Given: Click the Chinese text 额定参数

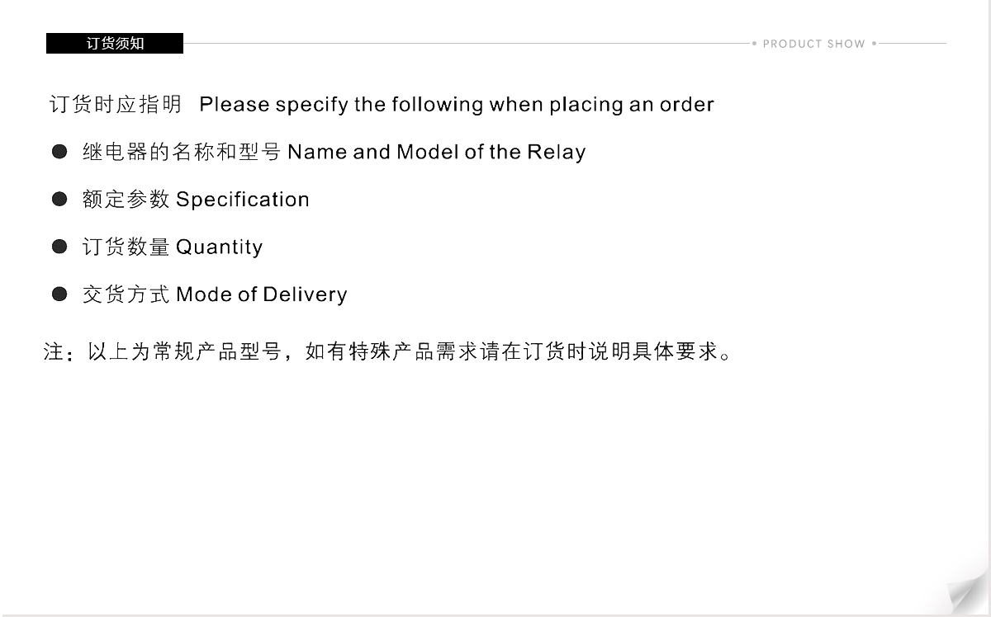Looking at the screenshot, I should [126, 199].
